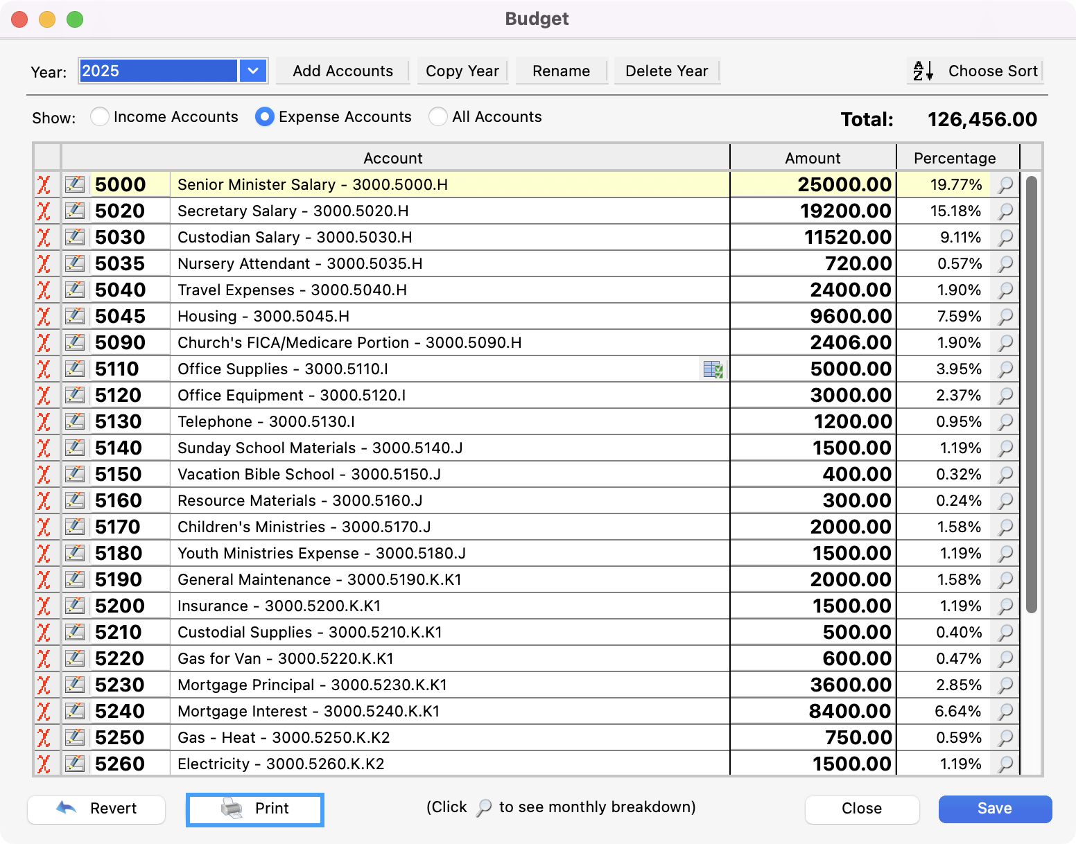This screenshot has width=1076, height=844.
Task: Expand the Year dropdown arrow
Action: tap(253, 71)
